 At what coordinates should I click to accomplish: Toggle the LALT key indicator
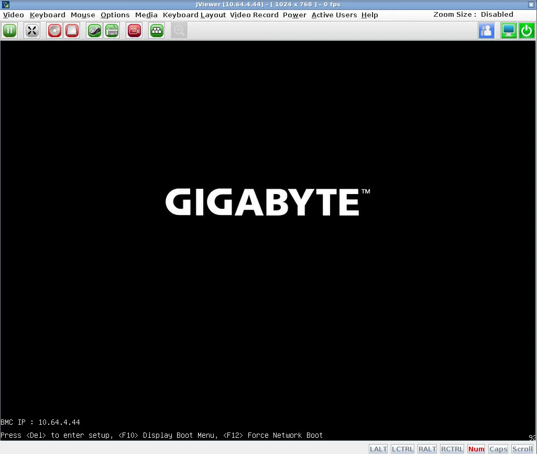pos(378,449)
